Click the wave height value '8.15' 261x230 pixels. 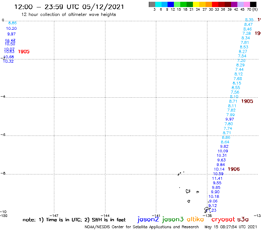point(237,83)
